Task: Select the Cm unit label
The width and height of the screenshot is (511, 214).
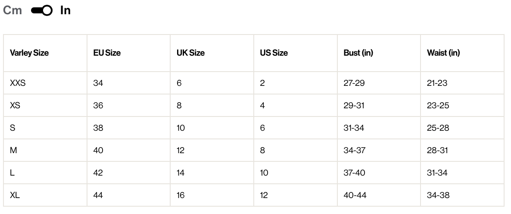Action: (x=12, y=11)
